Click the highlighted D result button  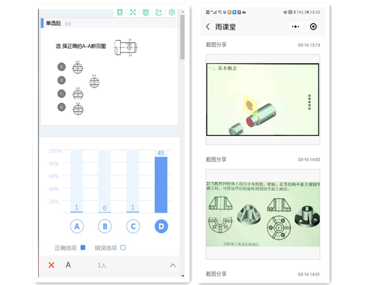click(161, 226)
